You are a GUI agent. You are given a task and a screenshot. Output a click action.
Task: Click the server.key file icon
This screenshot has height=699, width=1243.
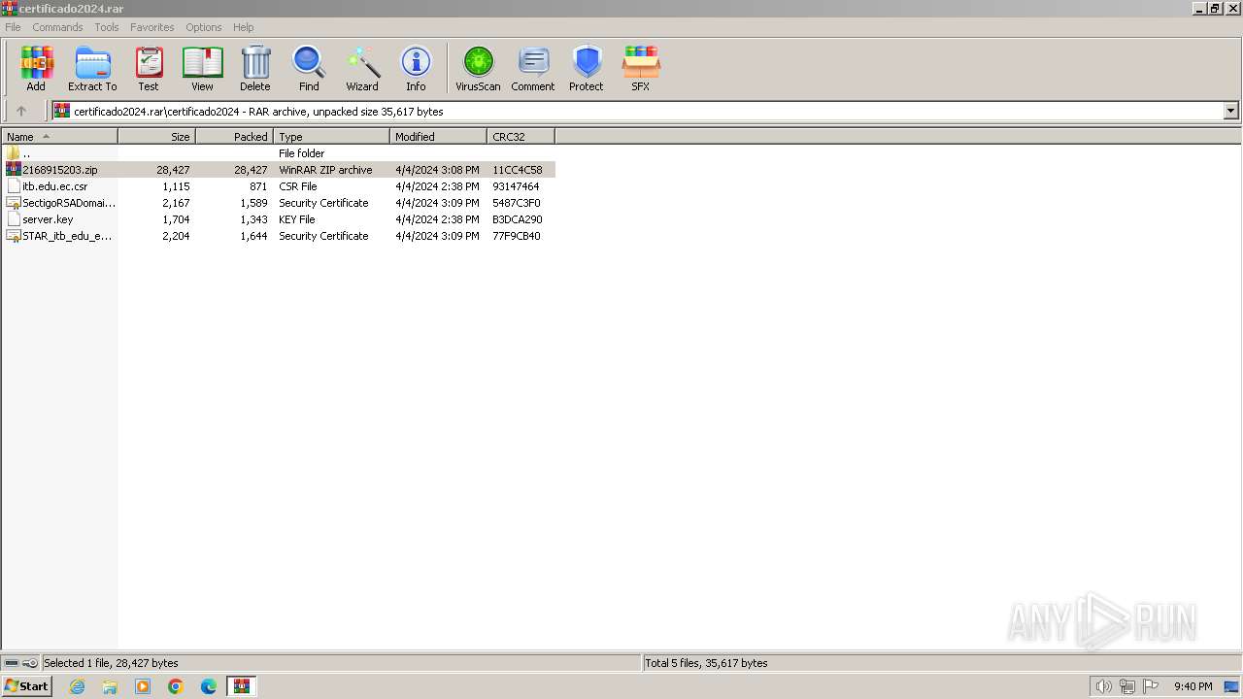coord(13,219)
